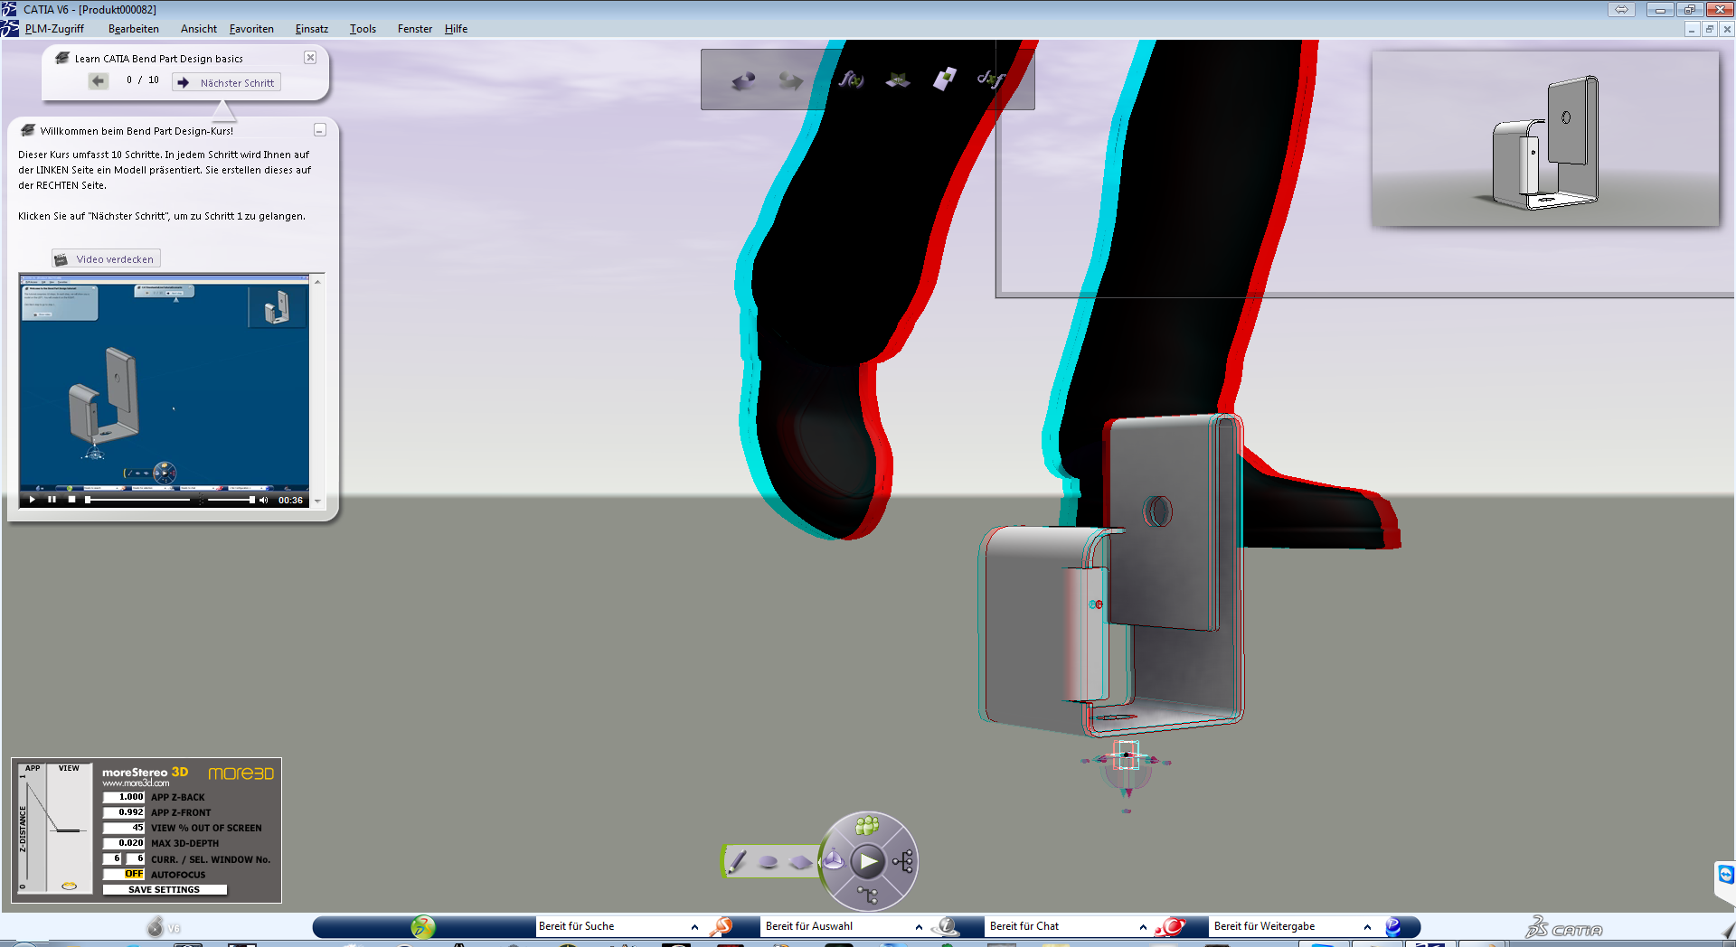Click the 3D view dome icon on compass west
This screenshot has height=947, width=1736.
coord(834,860)
